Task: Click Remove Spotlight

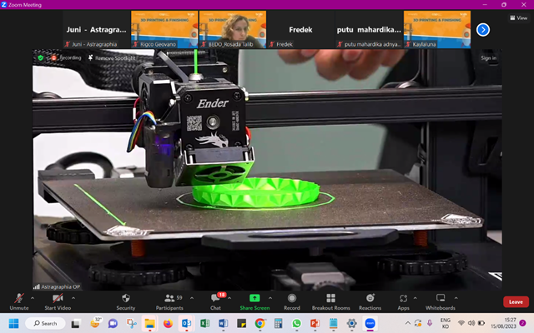Action: 112,58
